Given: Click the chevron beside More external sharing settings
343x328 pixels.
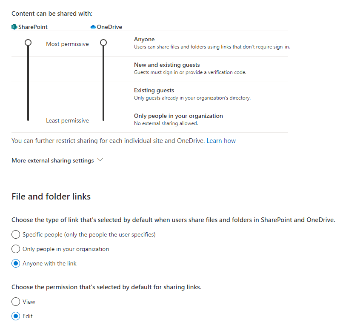Looking at the screenshot, I should (x=100, y=160).
